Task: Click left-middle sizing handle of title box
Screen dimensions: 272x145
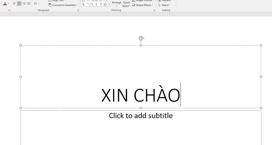Action: (x=21, y=77)
